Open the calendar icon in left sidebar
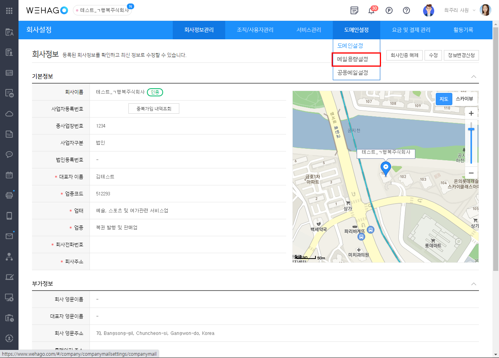 (x=9, y=175)
